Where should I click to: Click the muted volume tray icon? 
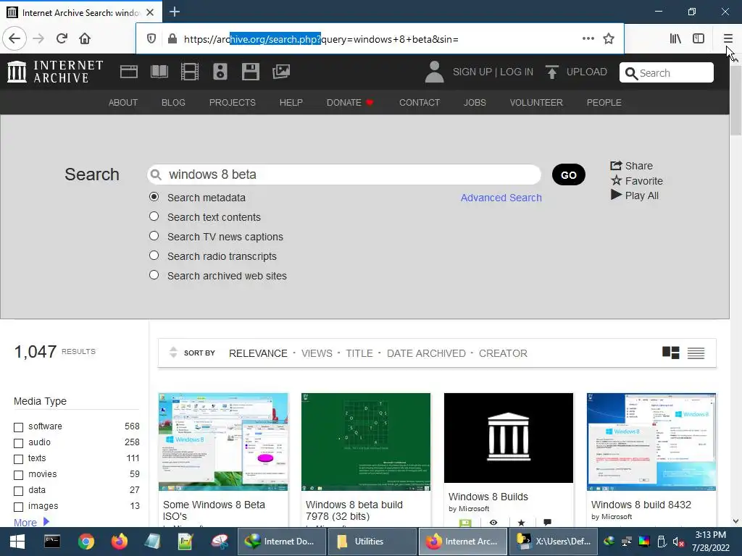[678, 542]
